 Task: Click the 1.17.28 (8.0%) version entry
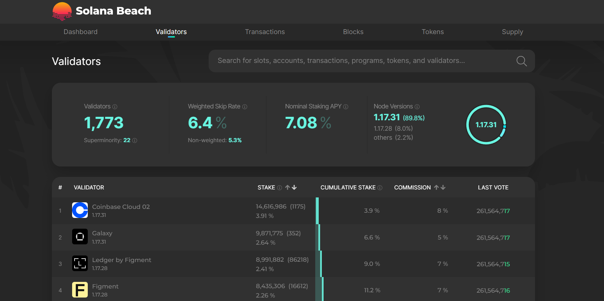(x=393, y=129)
